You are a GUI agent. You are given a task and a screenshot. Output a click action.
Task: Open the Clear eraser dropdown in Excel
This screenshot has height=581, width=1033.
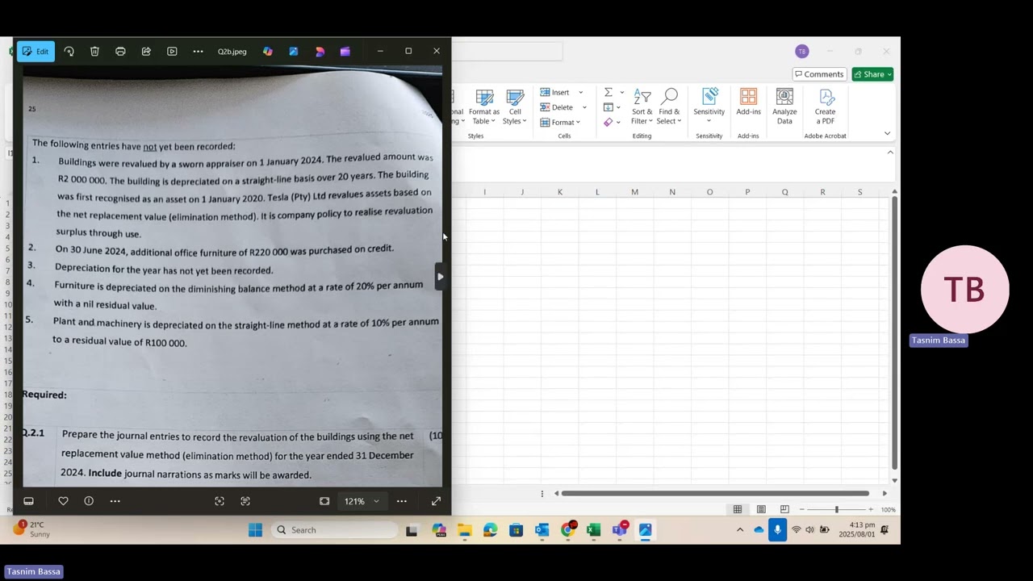click(x=613, y=122)
